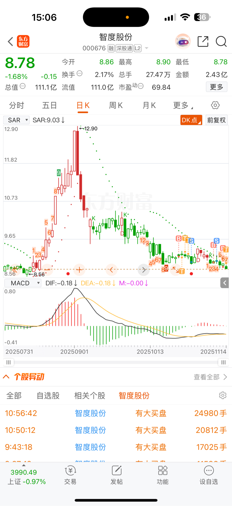Switch to 五日 chart tab

point(50,105)
